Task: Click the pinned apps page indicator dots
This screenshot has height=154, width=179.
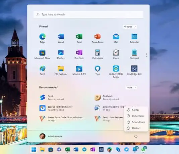Action: pyautogui.click(x=146, y=55)
